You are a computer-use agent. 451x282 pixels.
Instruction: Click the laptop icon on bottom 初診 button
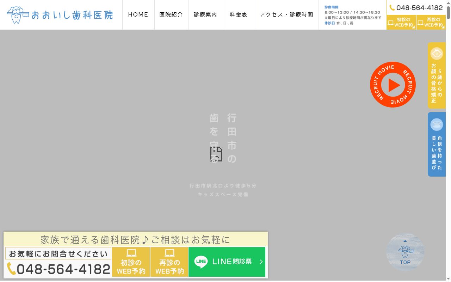coord(131,253)
